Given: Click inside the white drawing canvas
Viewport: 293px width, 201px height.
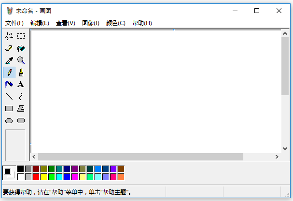Looking at the screenshot, I should 156,91.
